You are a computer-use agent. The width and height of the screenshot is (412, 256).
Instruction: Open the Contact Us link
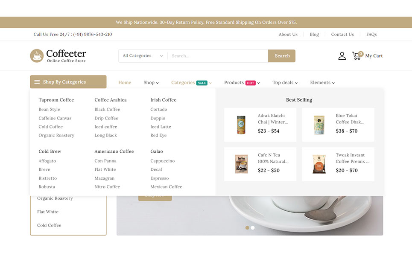coord(342,35)
